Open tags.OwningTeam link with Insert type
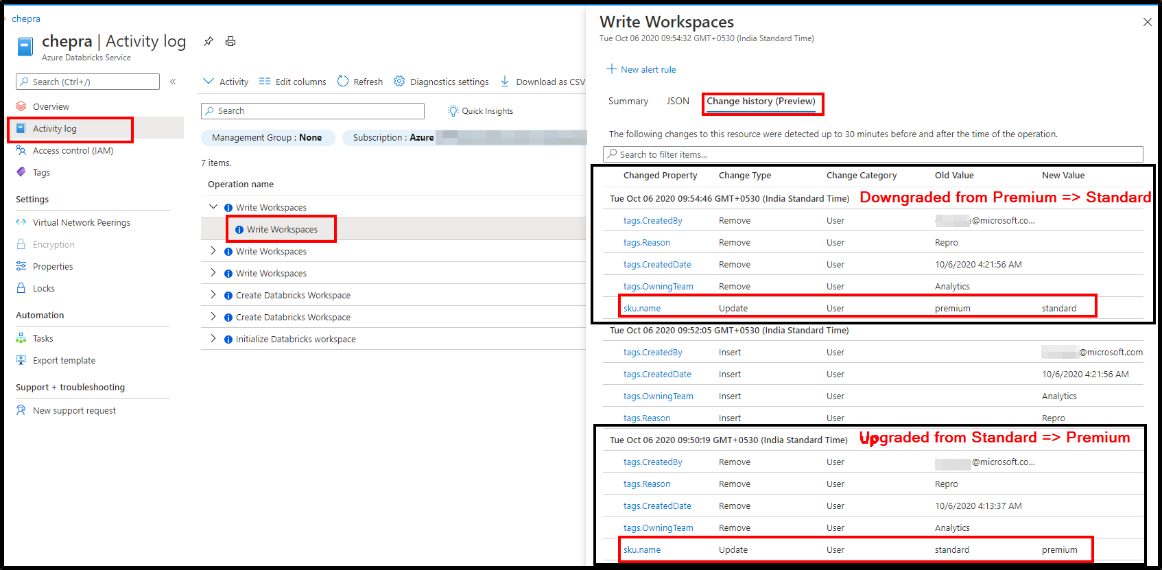1162x570 pixels. [x=659, y=396]
